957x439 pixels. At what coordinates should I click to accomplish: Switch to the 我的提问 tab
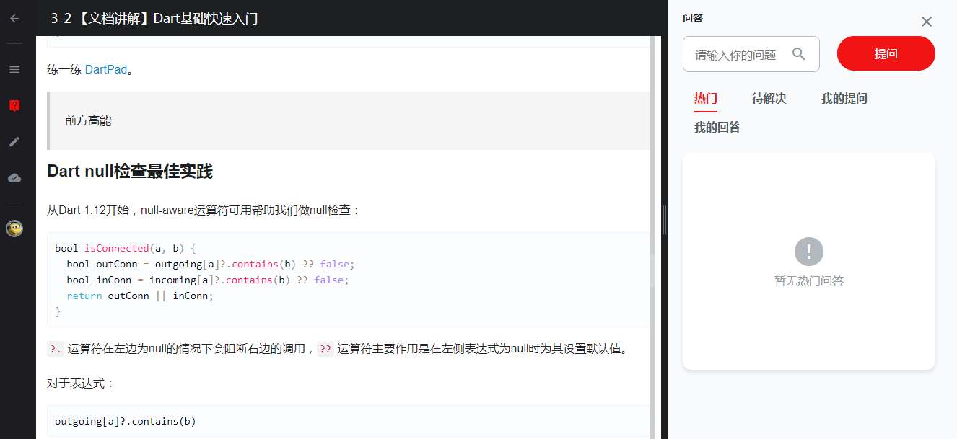coord(844,99)
